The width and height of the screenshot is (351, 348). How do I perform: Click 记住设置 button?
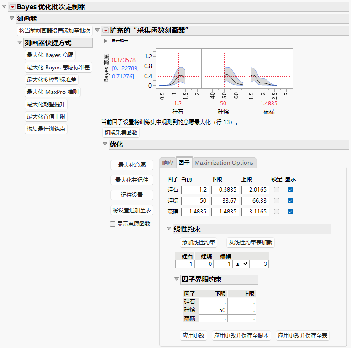[x=132, y=195]
